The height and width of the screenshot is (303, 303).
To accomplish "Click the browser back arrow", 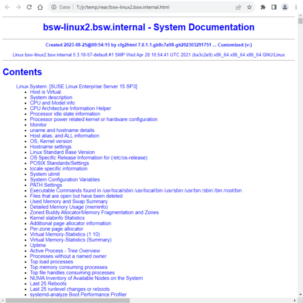I will (7, 7).
